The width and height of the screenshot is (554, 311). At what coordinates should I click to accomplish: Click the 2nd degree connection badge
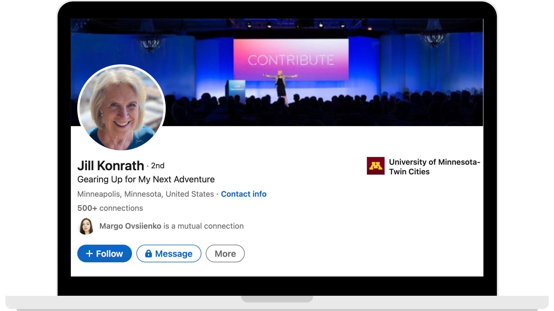157,166
